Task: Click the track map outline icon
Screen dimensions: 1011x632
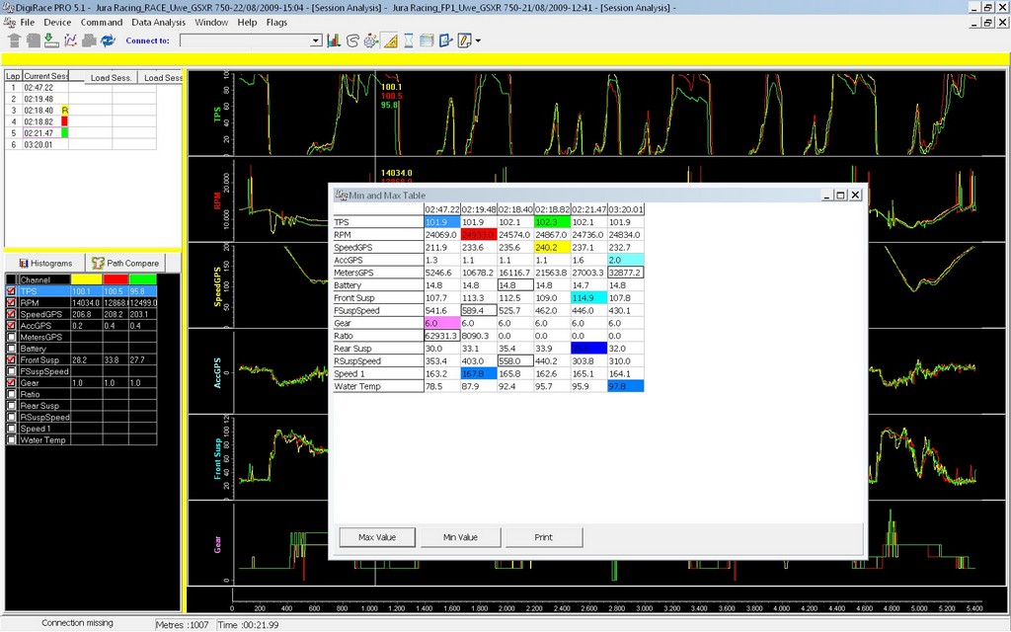Action: click(351, 40)
